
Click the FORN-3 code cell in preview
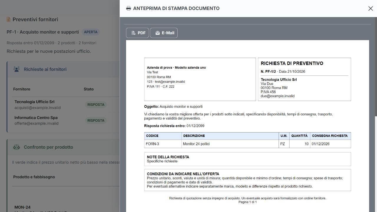[x=163, y=144]
